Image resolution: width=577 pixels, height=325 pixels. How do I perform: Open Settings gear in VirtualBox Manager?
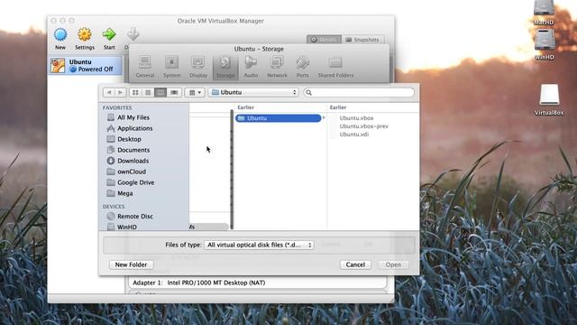(x=85, y=39)
